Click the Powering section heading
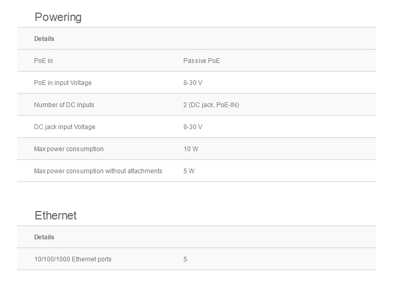 [x=58, y=17]
